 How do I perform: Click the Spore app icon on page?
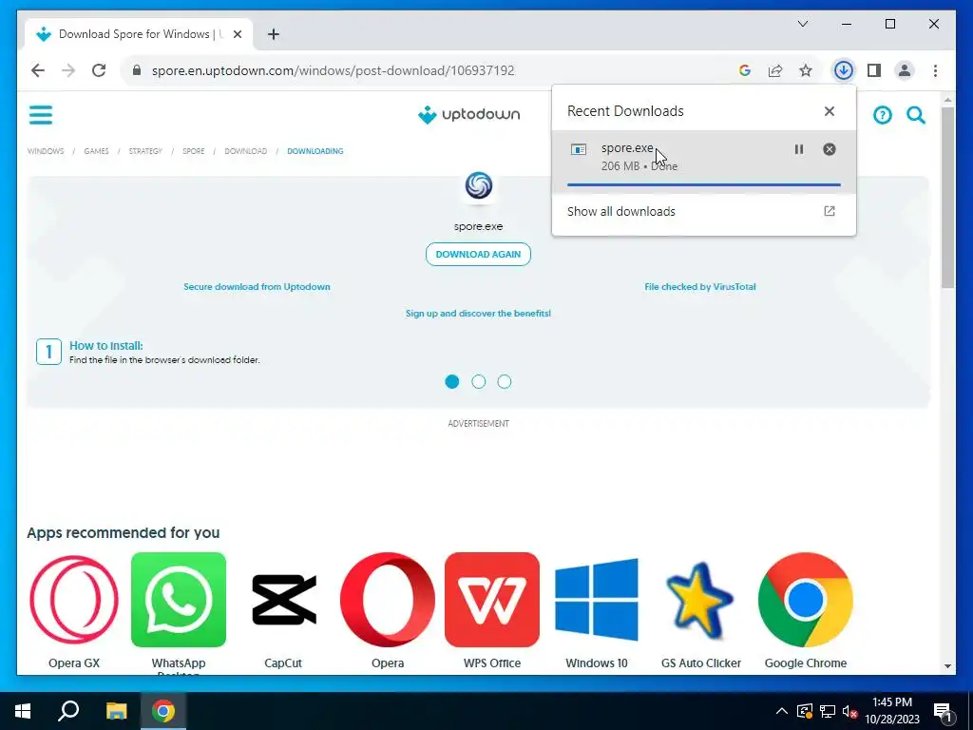click(479, 185)
